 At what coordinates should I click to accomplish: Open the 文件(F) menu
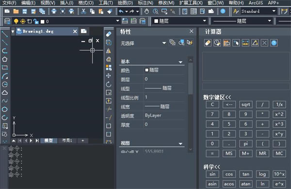pyautogui.click(x=9, y=3)
